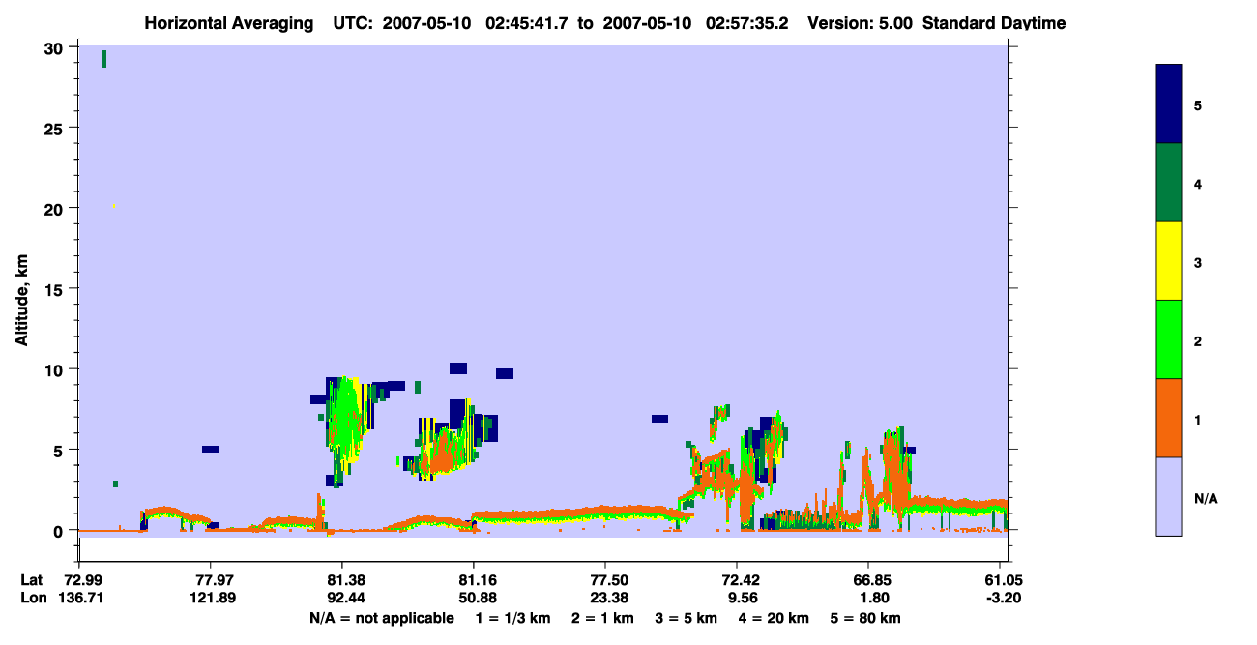Click longitude value 23.38
The width and height of the screenshot is (1257, 645).
click(605, 598)
